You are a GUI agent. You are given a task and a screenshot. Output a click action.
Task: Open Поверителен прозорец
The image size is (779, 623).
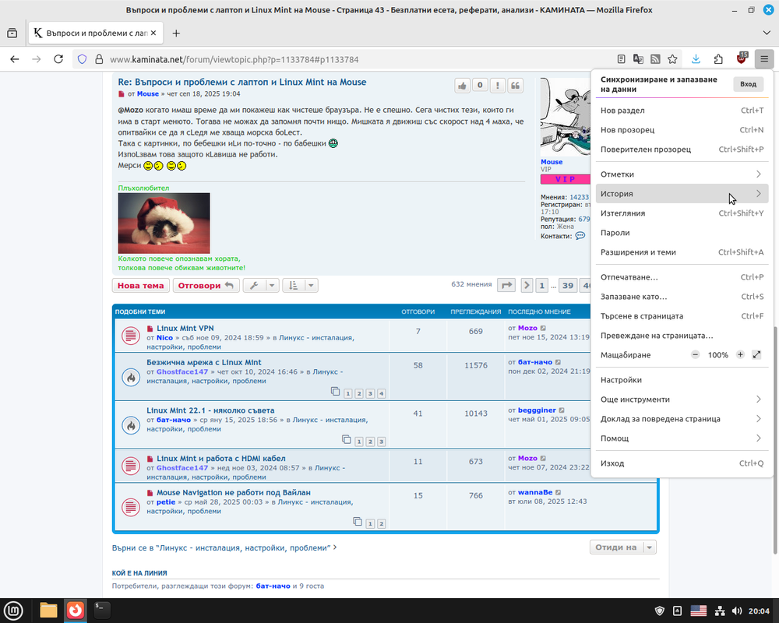tap(682, 149)
